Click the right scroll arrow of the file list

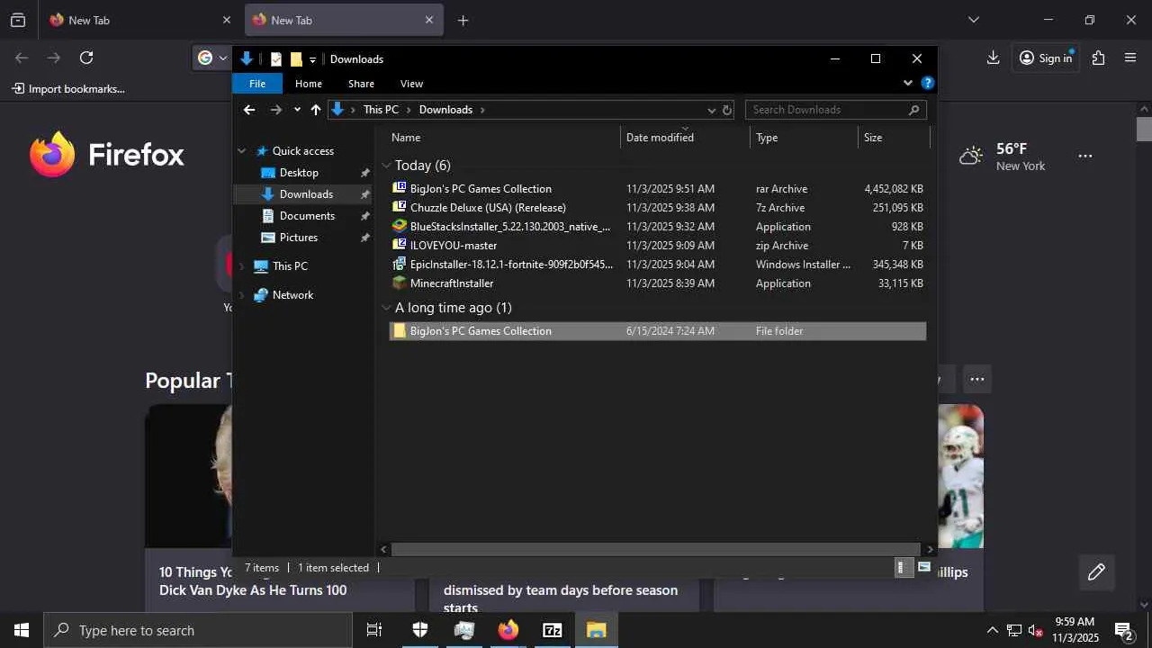coord(929,549)
